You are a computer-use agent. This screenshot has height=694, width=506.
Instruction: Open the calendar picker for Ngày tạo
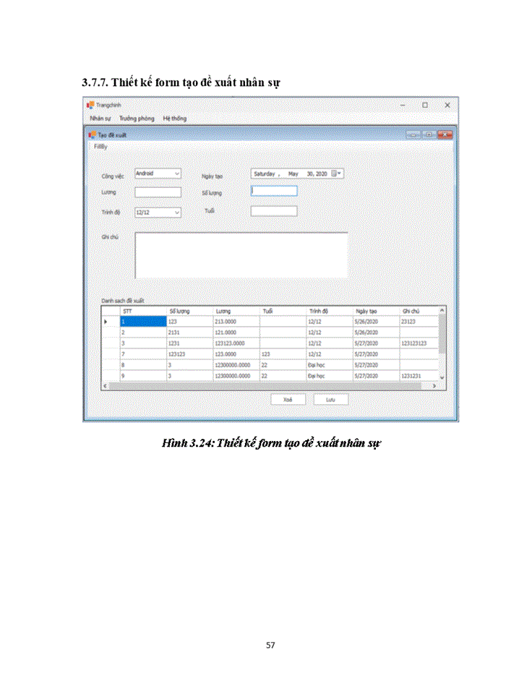point(335,173)
